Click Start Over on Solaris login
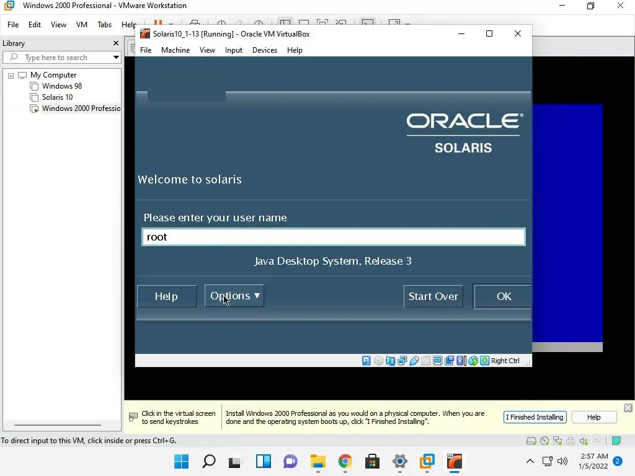 coord(433,296)
